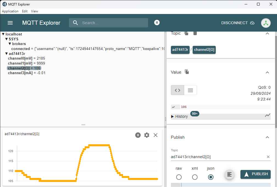Collapse the ad74413r tree node
The width and height of the screenshot is (277, 187).
click(7, 54)
